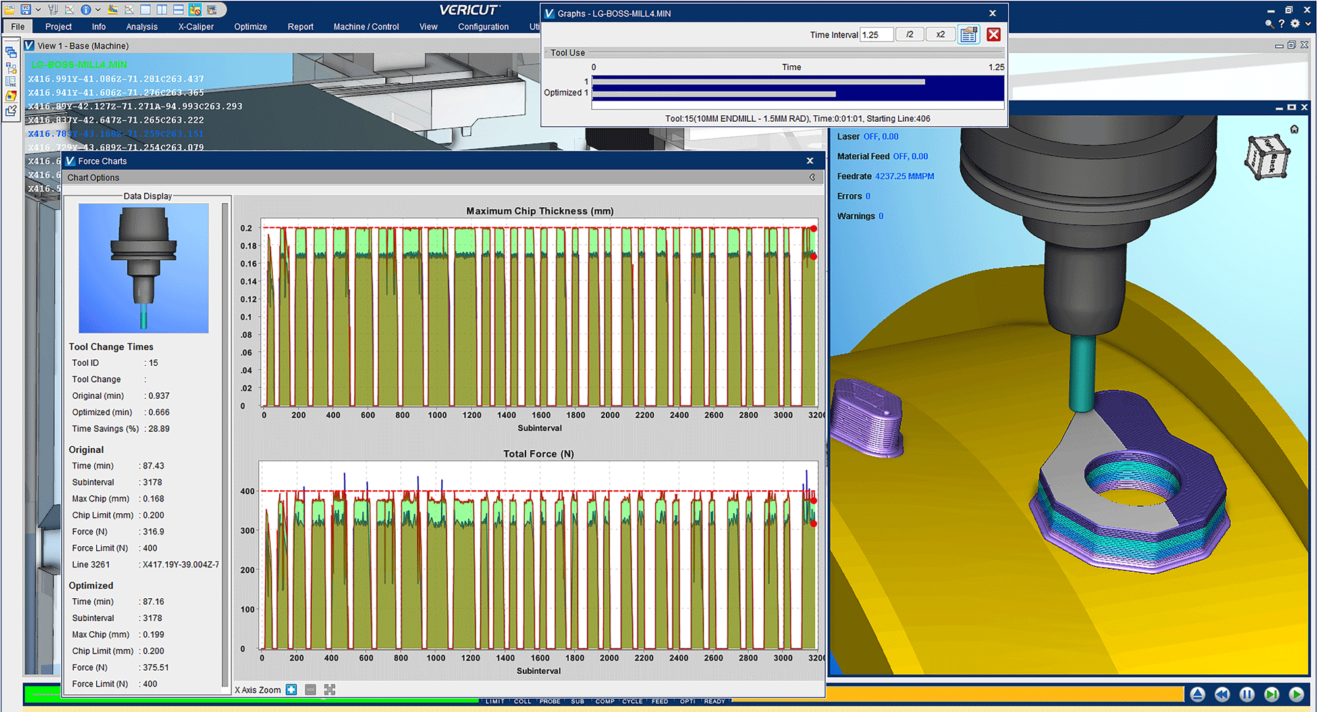1317x712 pixels.
Task: Play the simulation to end
Action: pos(1297,694)
